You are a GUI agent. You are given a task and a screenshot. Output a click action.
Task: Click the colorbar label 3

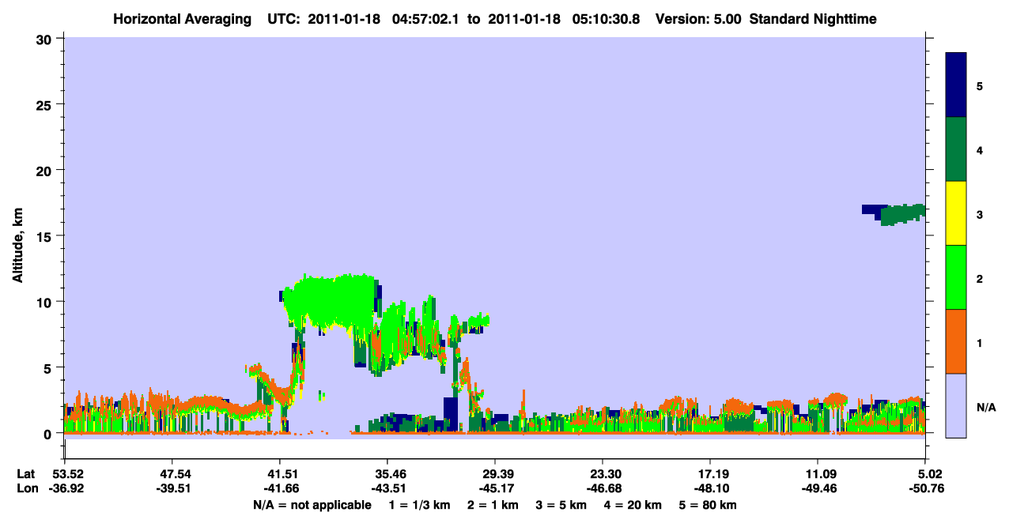pos(980,214)
